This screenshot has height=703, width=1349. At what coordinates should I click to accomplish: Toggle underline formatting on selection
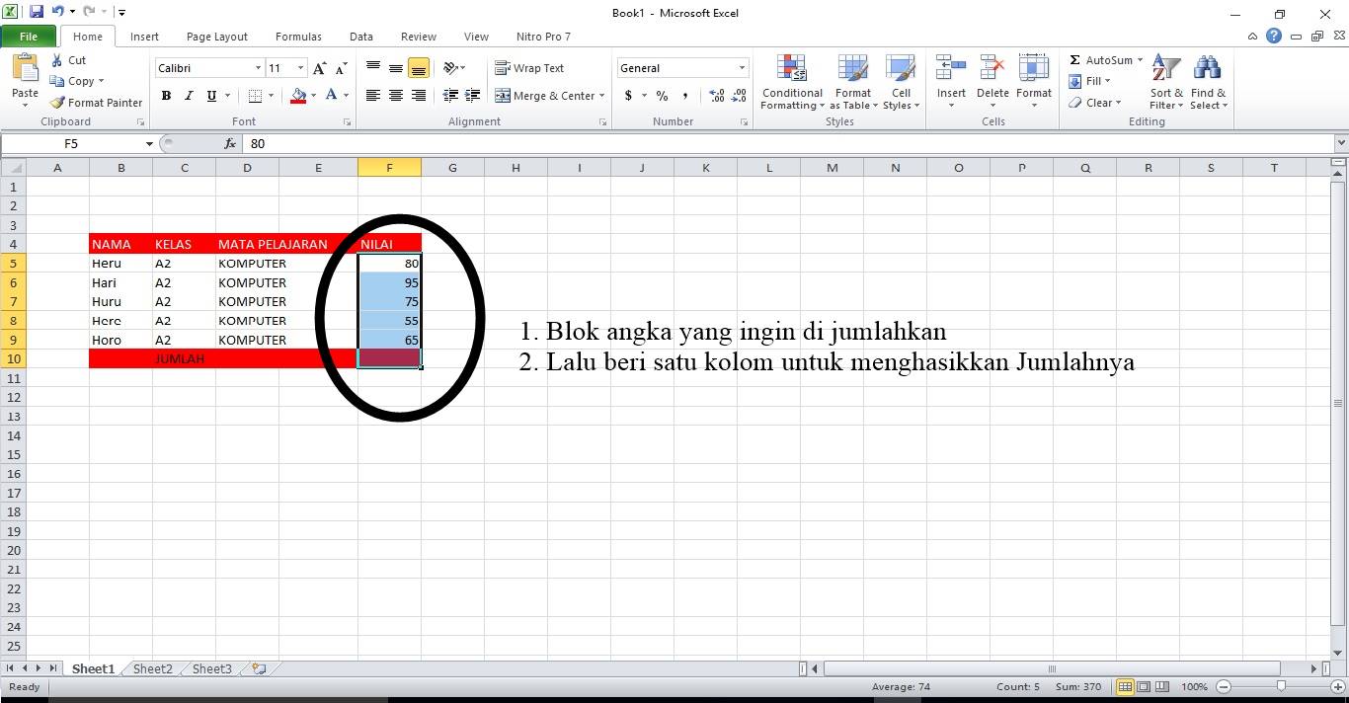tap(209, 96)
